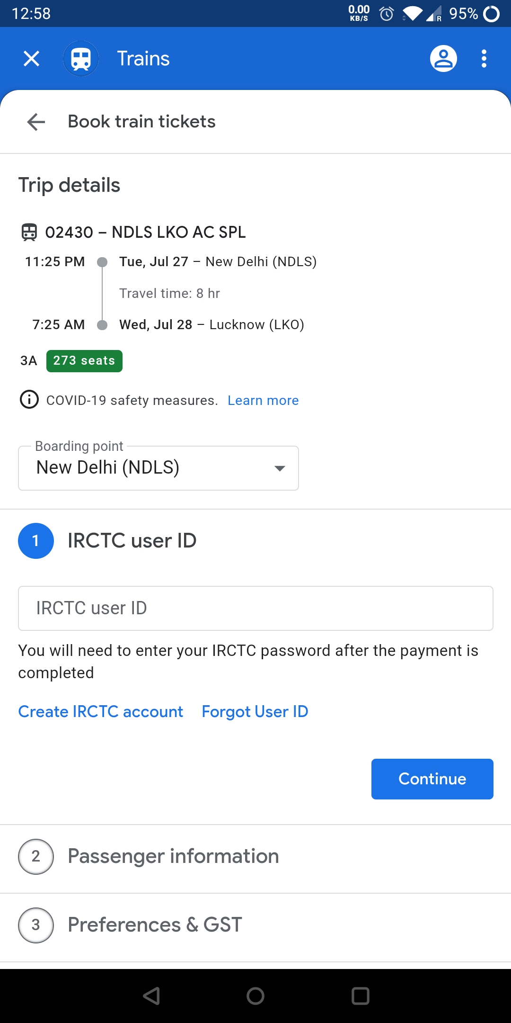511x1023 pixels.
Task: Click the Boarding point dropdown arrow
Action: click(280, 468)
